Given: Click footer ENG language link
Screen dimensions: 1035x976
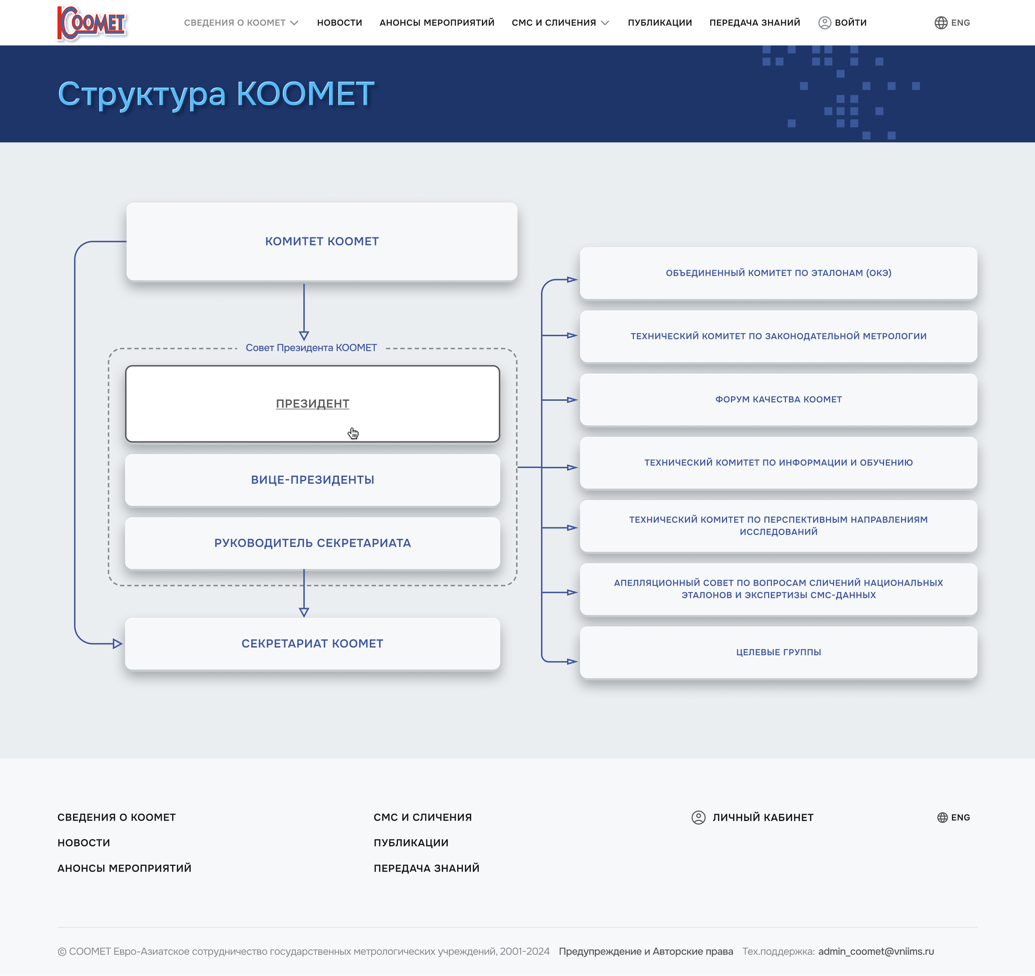Looking at the screenshot, I should pyautogui.click(x=961, y=817).
